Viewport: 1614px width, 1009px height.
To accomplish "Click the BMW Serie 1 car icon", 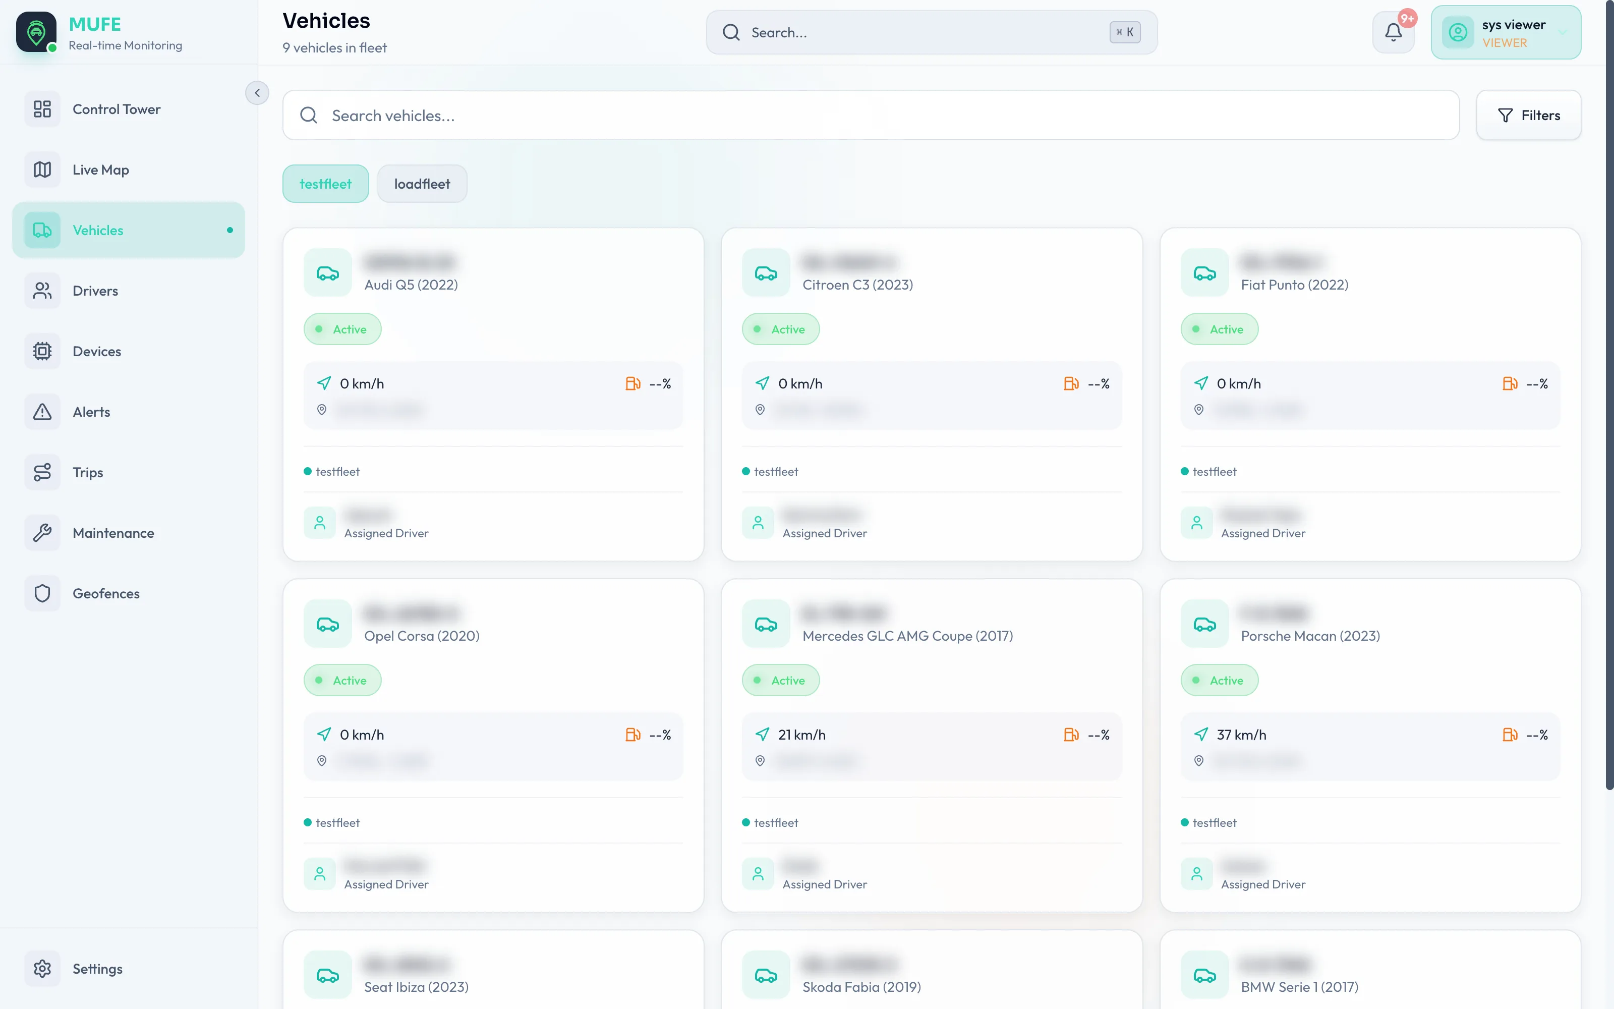I will click(x=1204, y=975).
